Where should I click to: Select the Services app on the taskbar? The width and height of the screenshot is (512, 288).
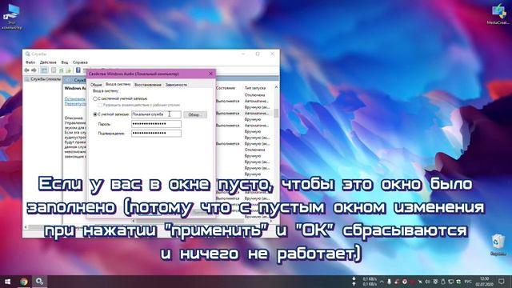[x=39, y=282]
